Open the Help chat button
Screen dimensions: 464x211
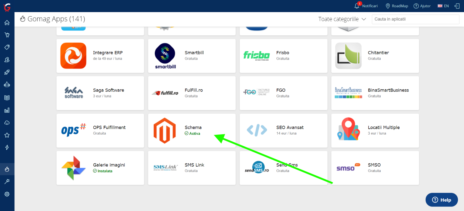442,200
